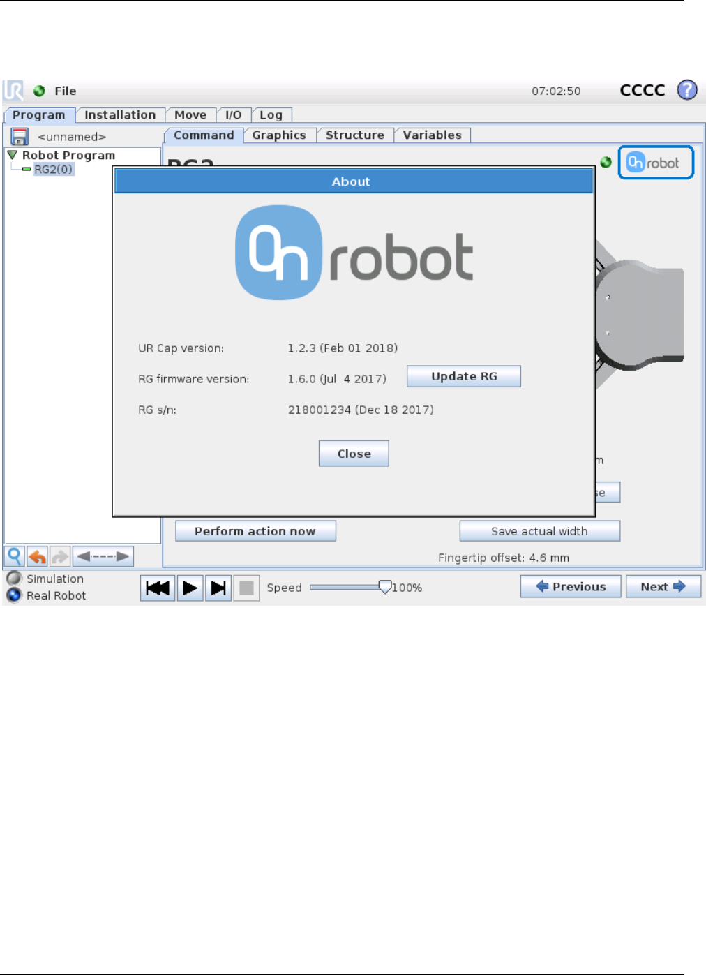Click the RG firmware version 1.6.0 text
This screenshot has width=706, height=975.
[337, 379]
